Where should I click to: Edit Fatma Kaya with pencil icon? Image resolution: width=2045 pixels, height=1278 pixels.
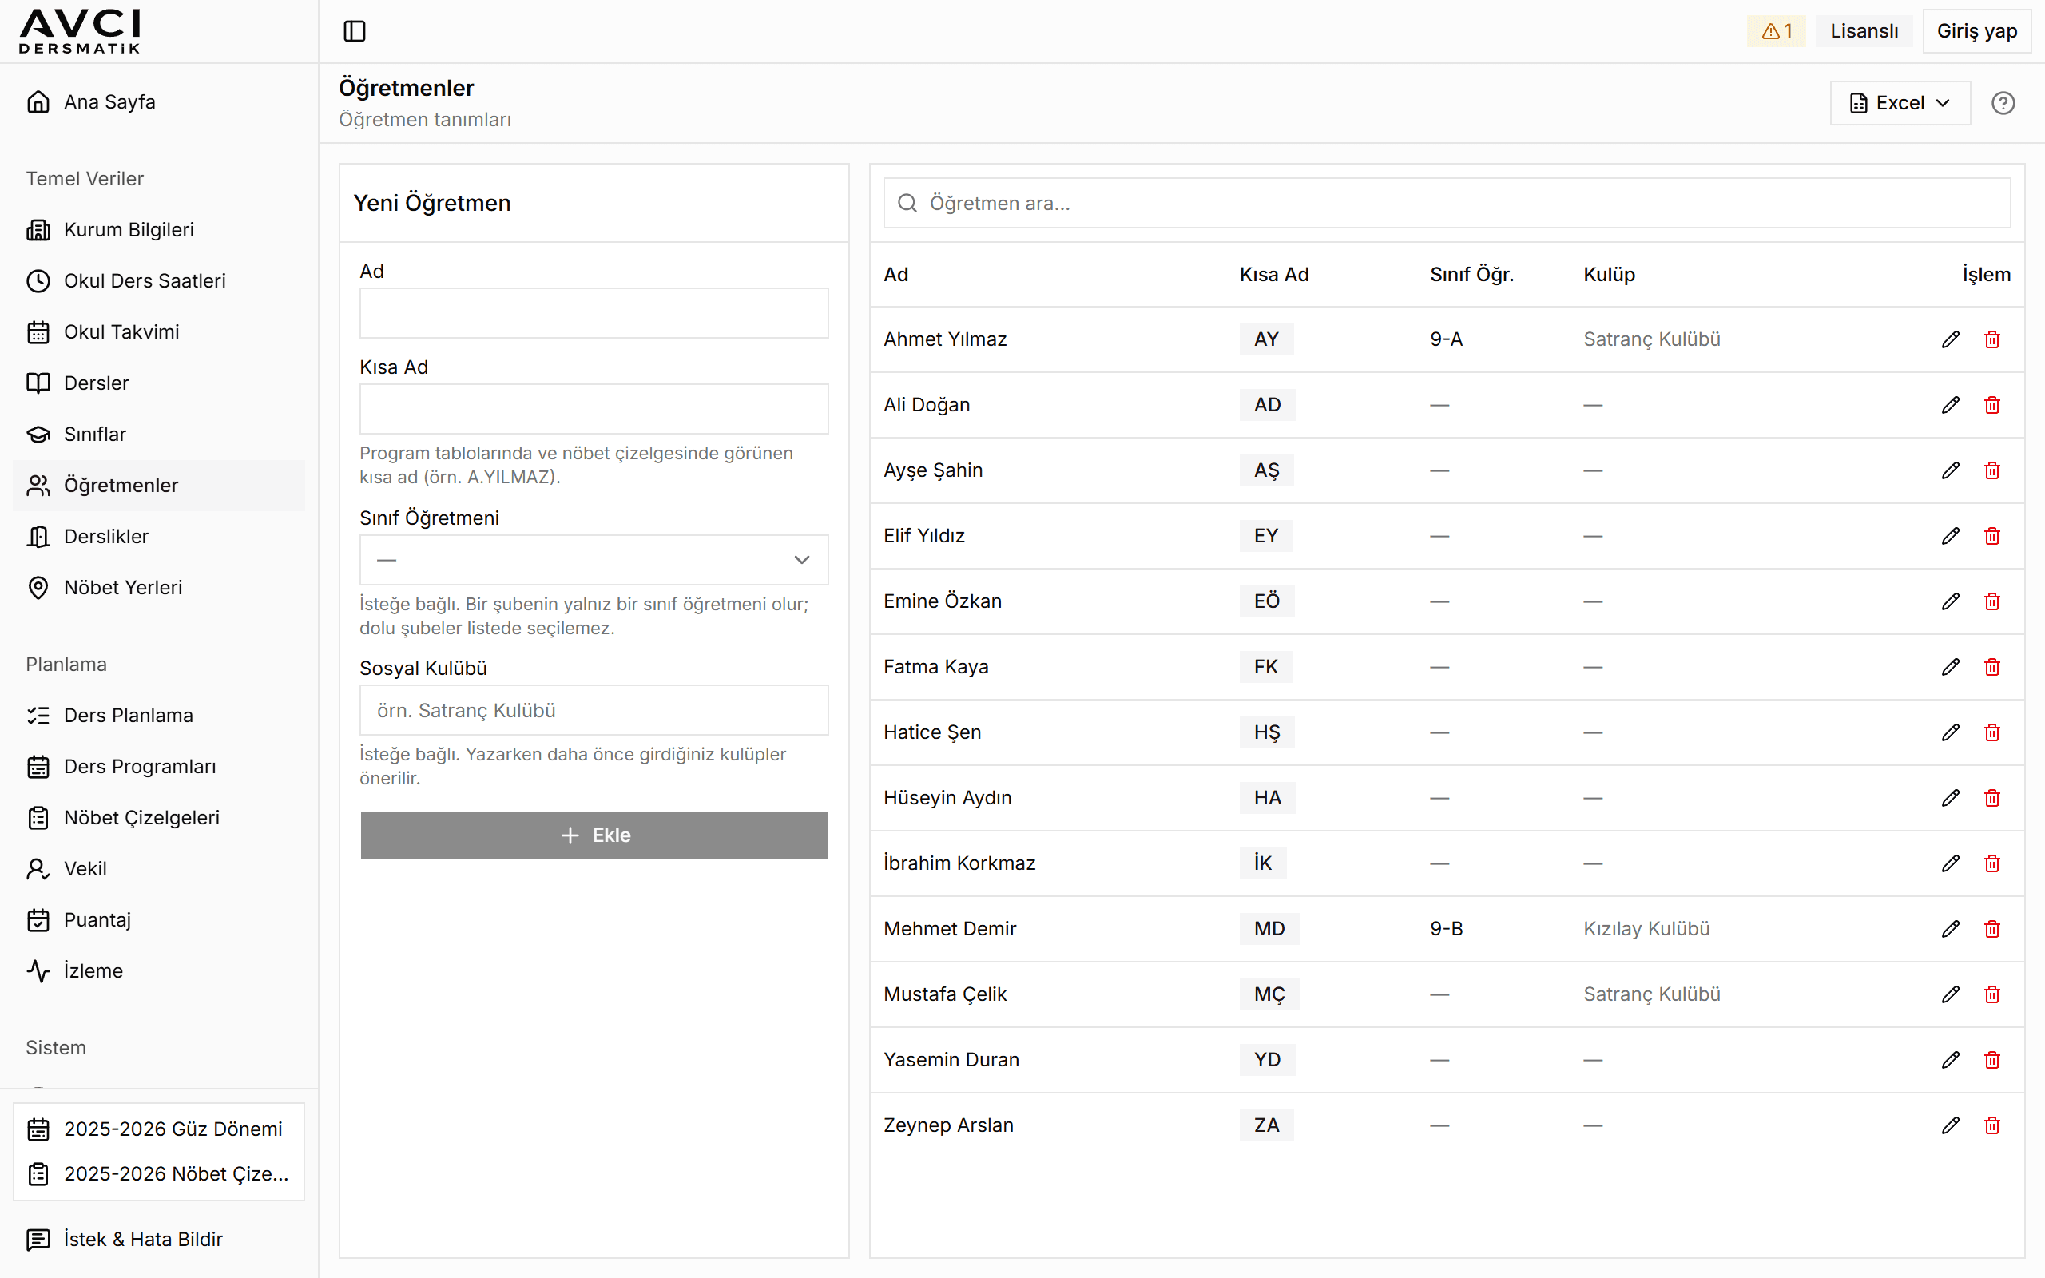(x=1951, y=667)
